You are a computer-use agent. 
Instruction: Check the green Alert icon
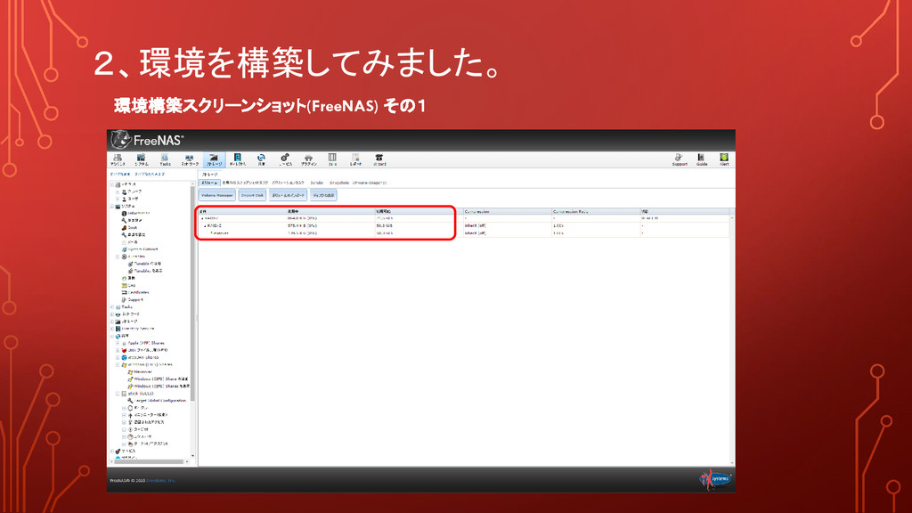(724, 160)
